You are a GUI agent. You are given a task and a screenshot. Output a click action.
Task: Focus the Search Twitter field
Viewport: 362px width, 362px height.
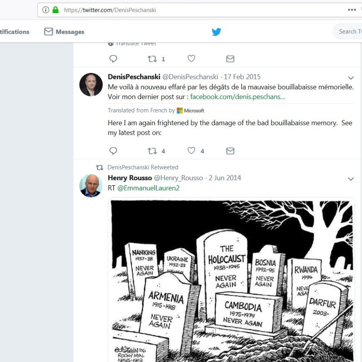348,31
